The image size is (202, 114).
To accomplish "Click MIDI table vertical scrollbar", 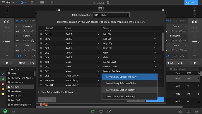I will tap(163, 42).
